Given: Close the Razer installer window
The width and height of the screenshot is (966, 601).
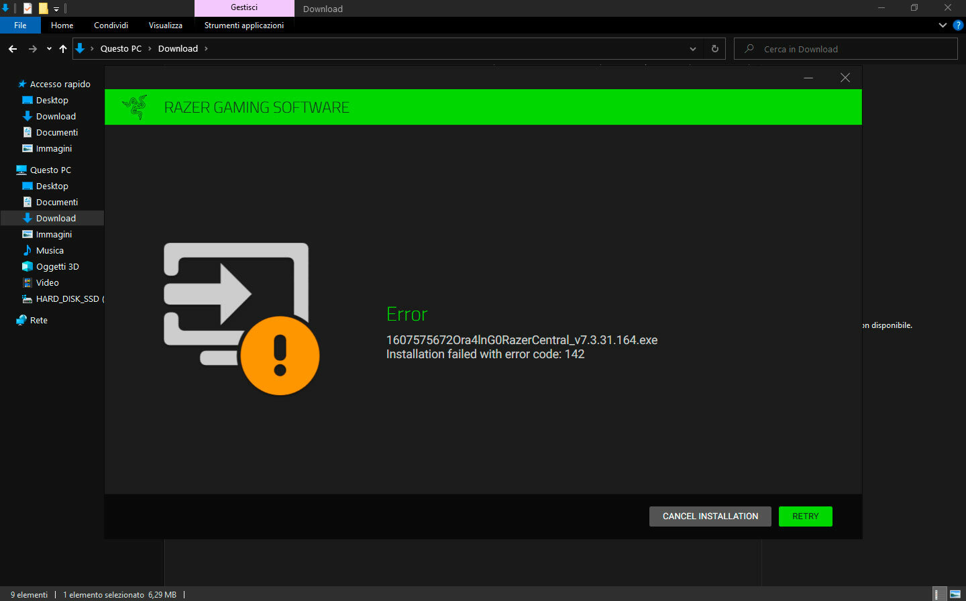Looking at the screenshot, I should click(x=845, y=78).
